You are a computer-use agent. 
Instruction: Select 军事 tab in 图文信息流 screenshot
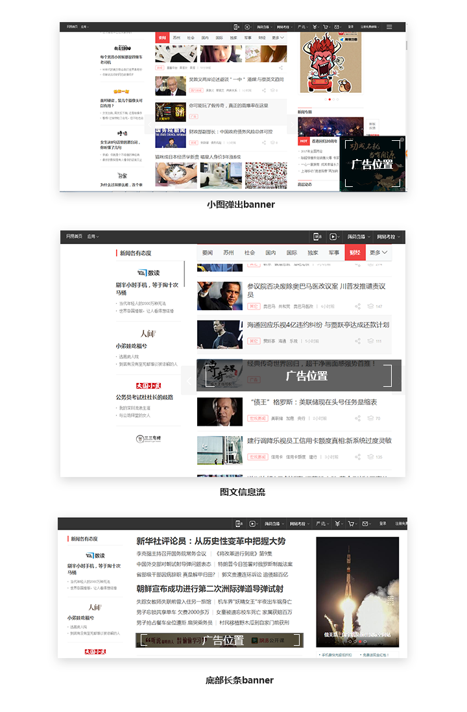(334, 252)
